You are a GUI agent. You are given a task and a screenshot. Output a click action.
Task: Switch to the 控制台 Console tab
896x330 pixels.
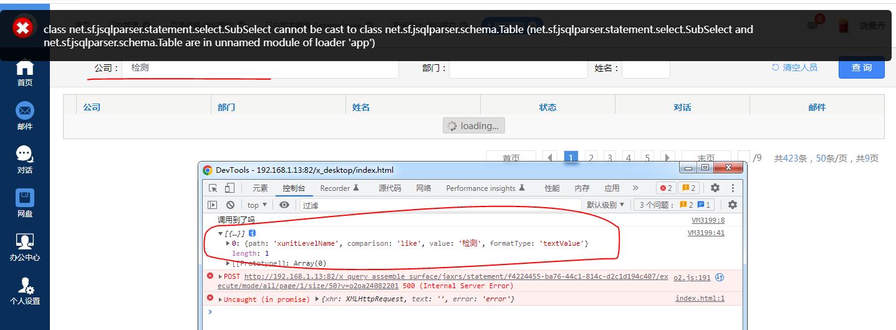[x=294, y=188]
